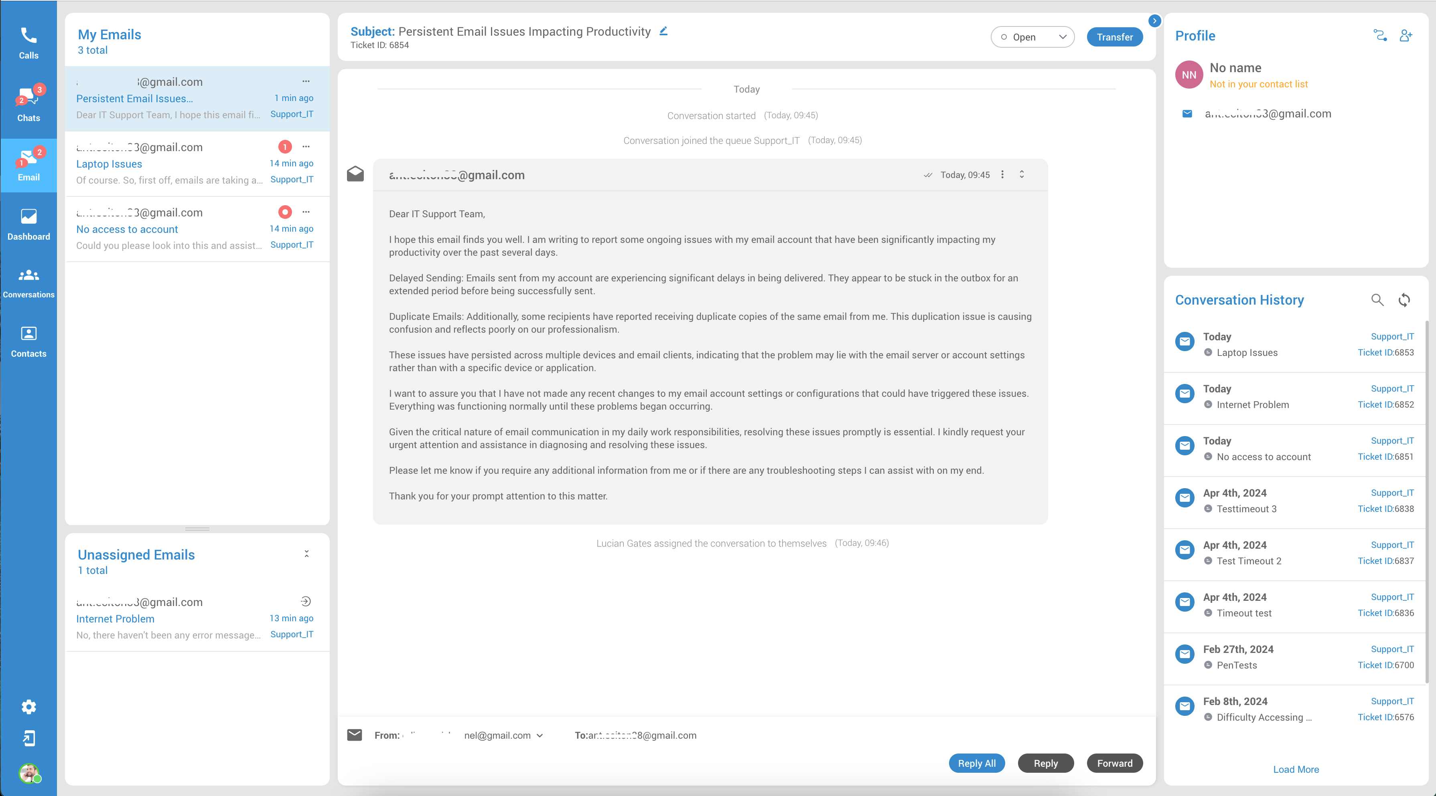Open the Chats section in sidebar
This screenshot has width=1436, height=796.
coord(28,104)
